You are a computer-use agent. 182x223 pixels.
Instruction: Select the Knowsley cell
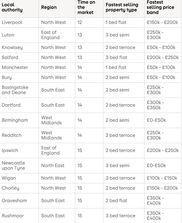tap(12, 48)
